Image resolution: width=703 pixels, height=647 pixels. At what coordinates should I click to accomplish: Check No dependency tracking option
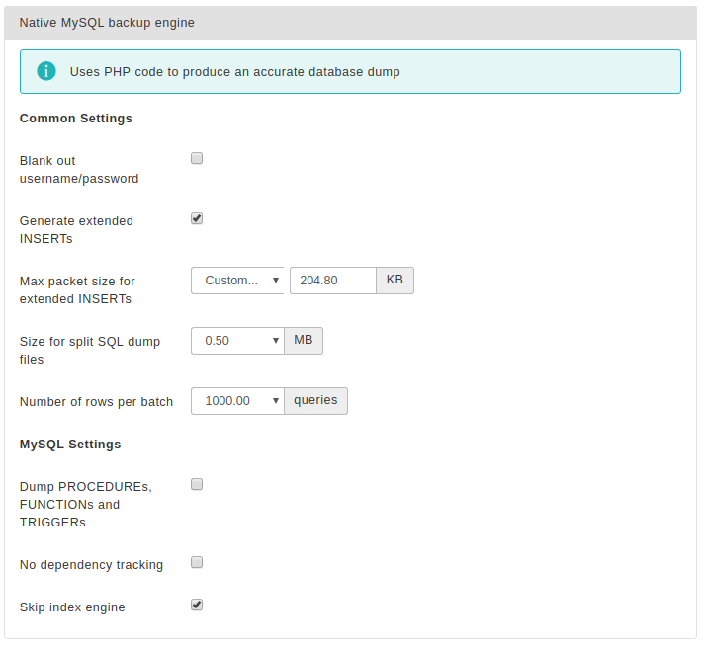point(197,562)
